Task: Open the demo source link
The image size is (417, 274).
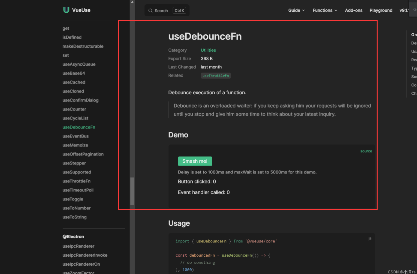Action: tap(366, 151)
